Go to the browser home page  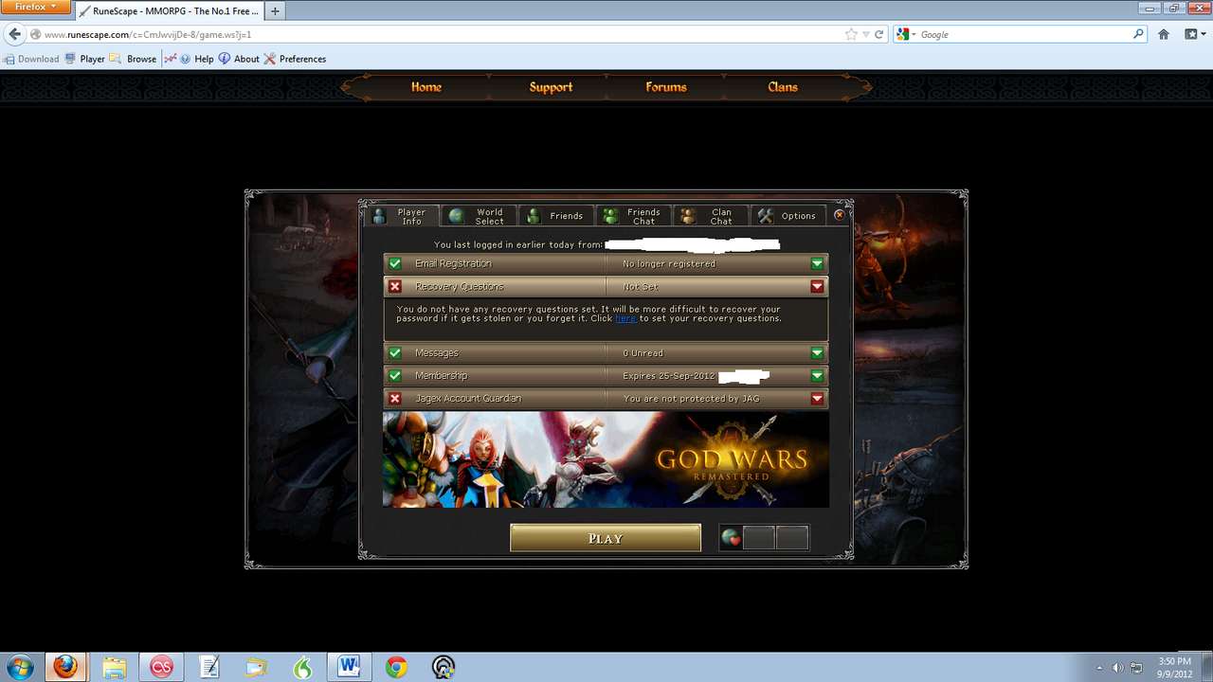pos(1164,34)
